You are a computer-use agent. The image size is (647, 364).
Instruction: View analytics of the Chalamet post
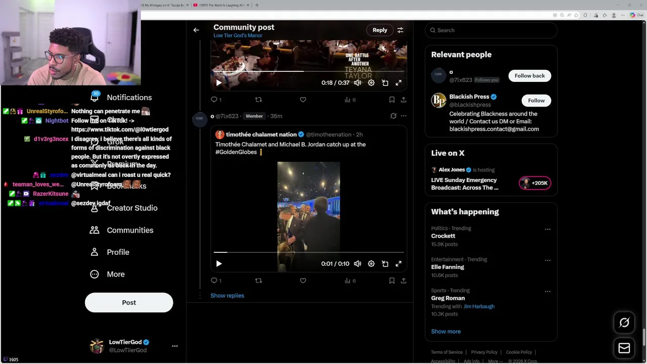(x=350, y=281)
